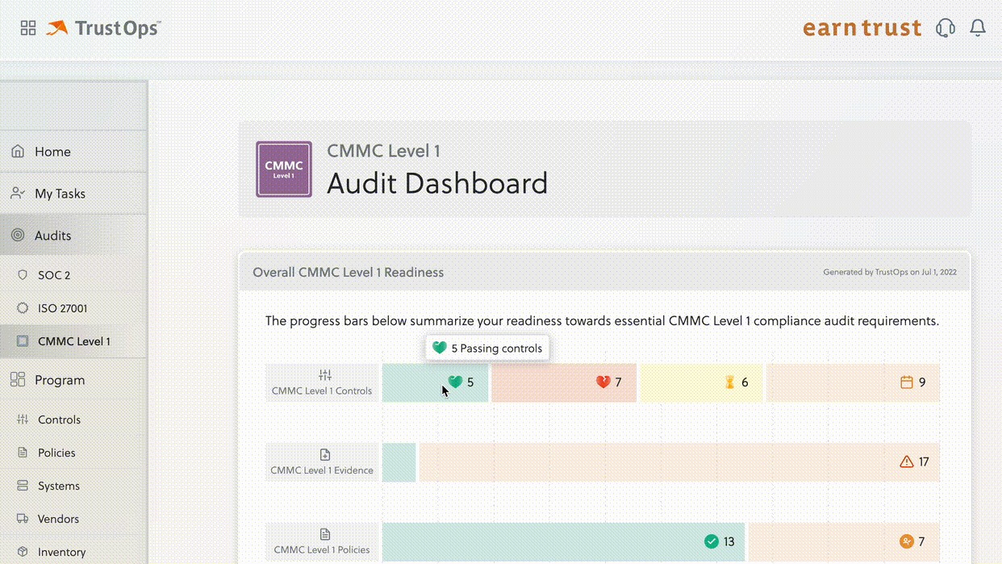
Task: Open the app launcher grid icon
Action: pos(27,27)
